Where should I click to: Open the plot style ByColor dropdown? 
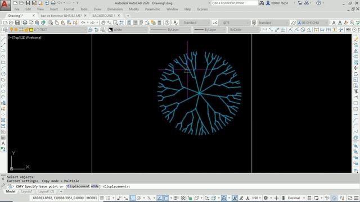[x=244, y=30]
